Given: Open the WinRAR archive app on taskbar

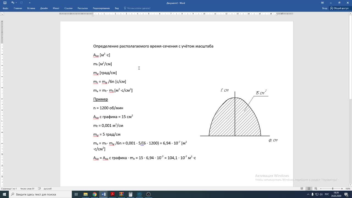Looking at the screenshot, I should pyautogui.click(x=122, y=194).
